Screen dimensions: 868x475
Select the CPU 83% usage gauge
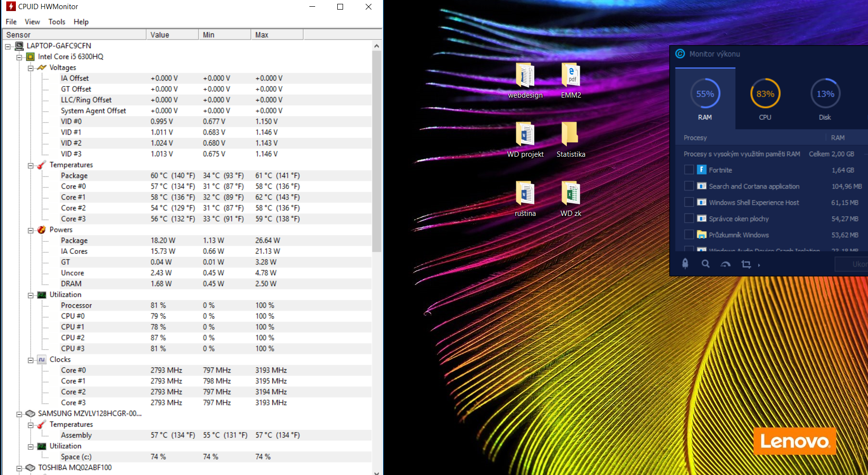[765, 94]
